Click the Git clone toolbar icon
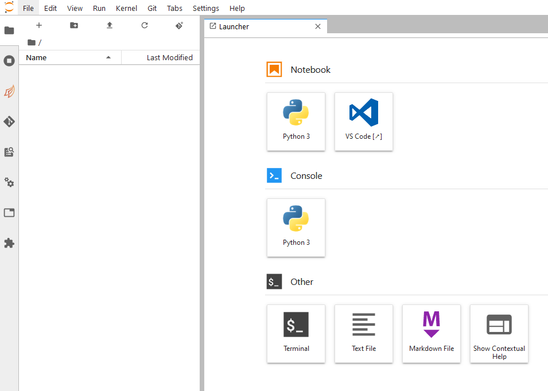 coord(179,25)
